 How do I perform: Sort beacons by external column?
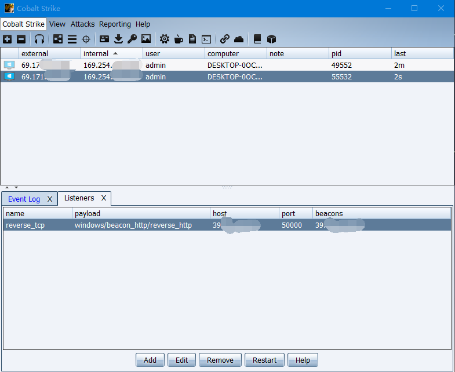(x=50, y=53)
